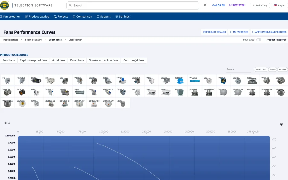
Task: Filter by Axial fans category
Action: tap(59, 60)
